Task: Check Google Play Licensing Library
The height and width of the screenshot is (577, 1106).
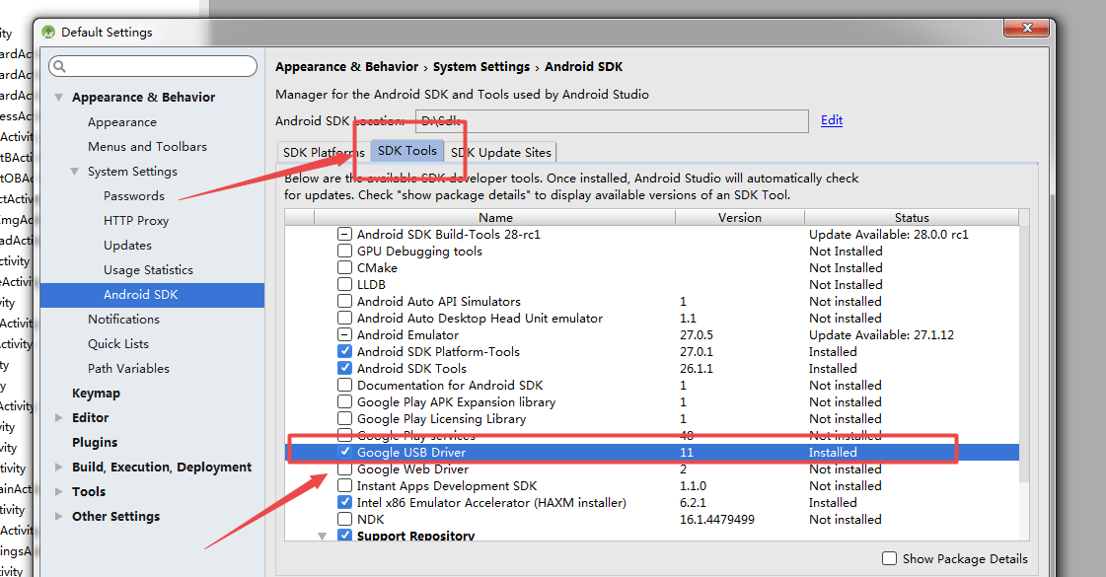Action: point(344,419)
